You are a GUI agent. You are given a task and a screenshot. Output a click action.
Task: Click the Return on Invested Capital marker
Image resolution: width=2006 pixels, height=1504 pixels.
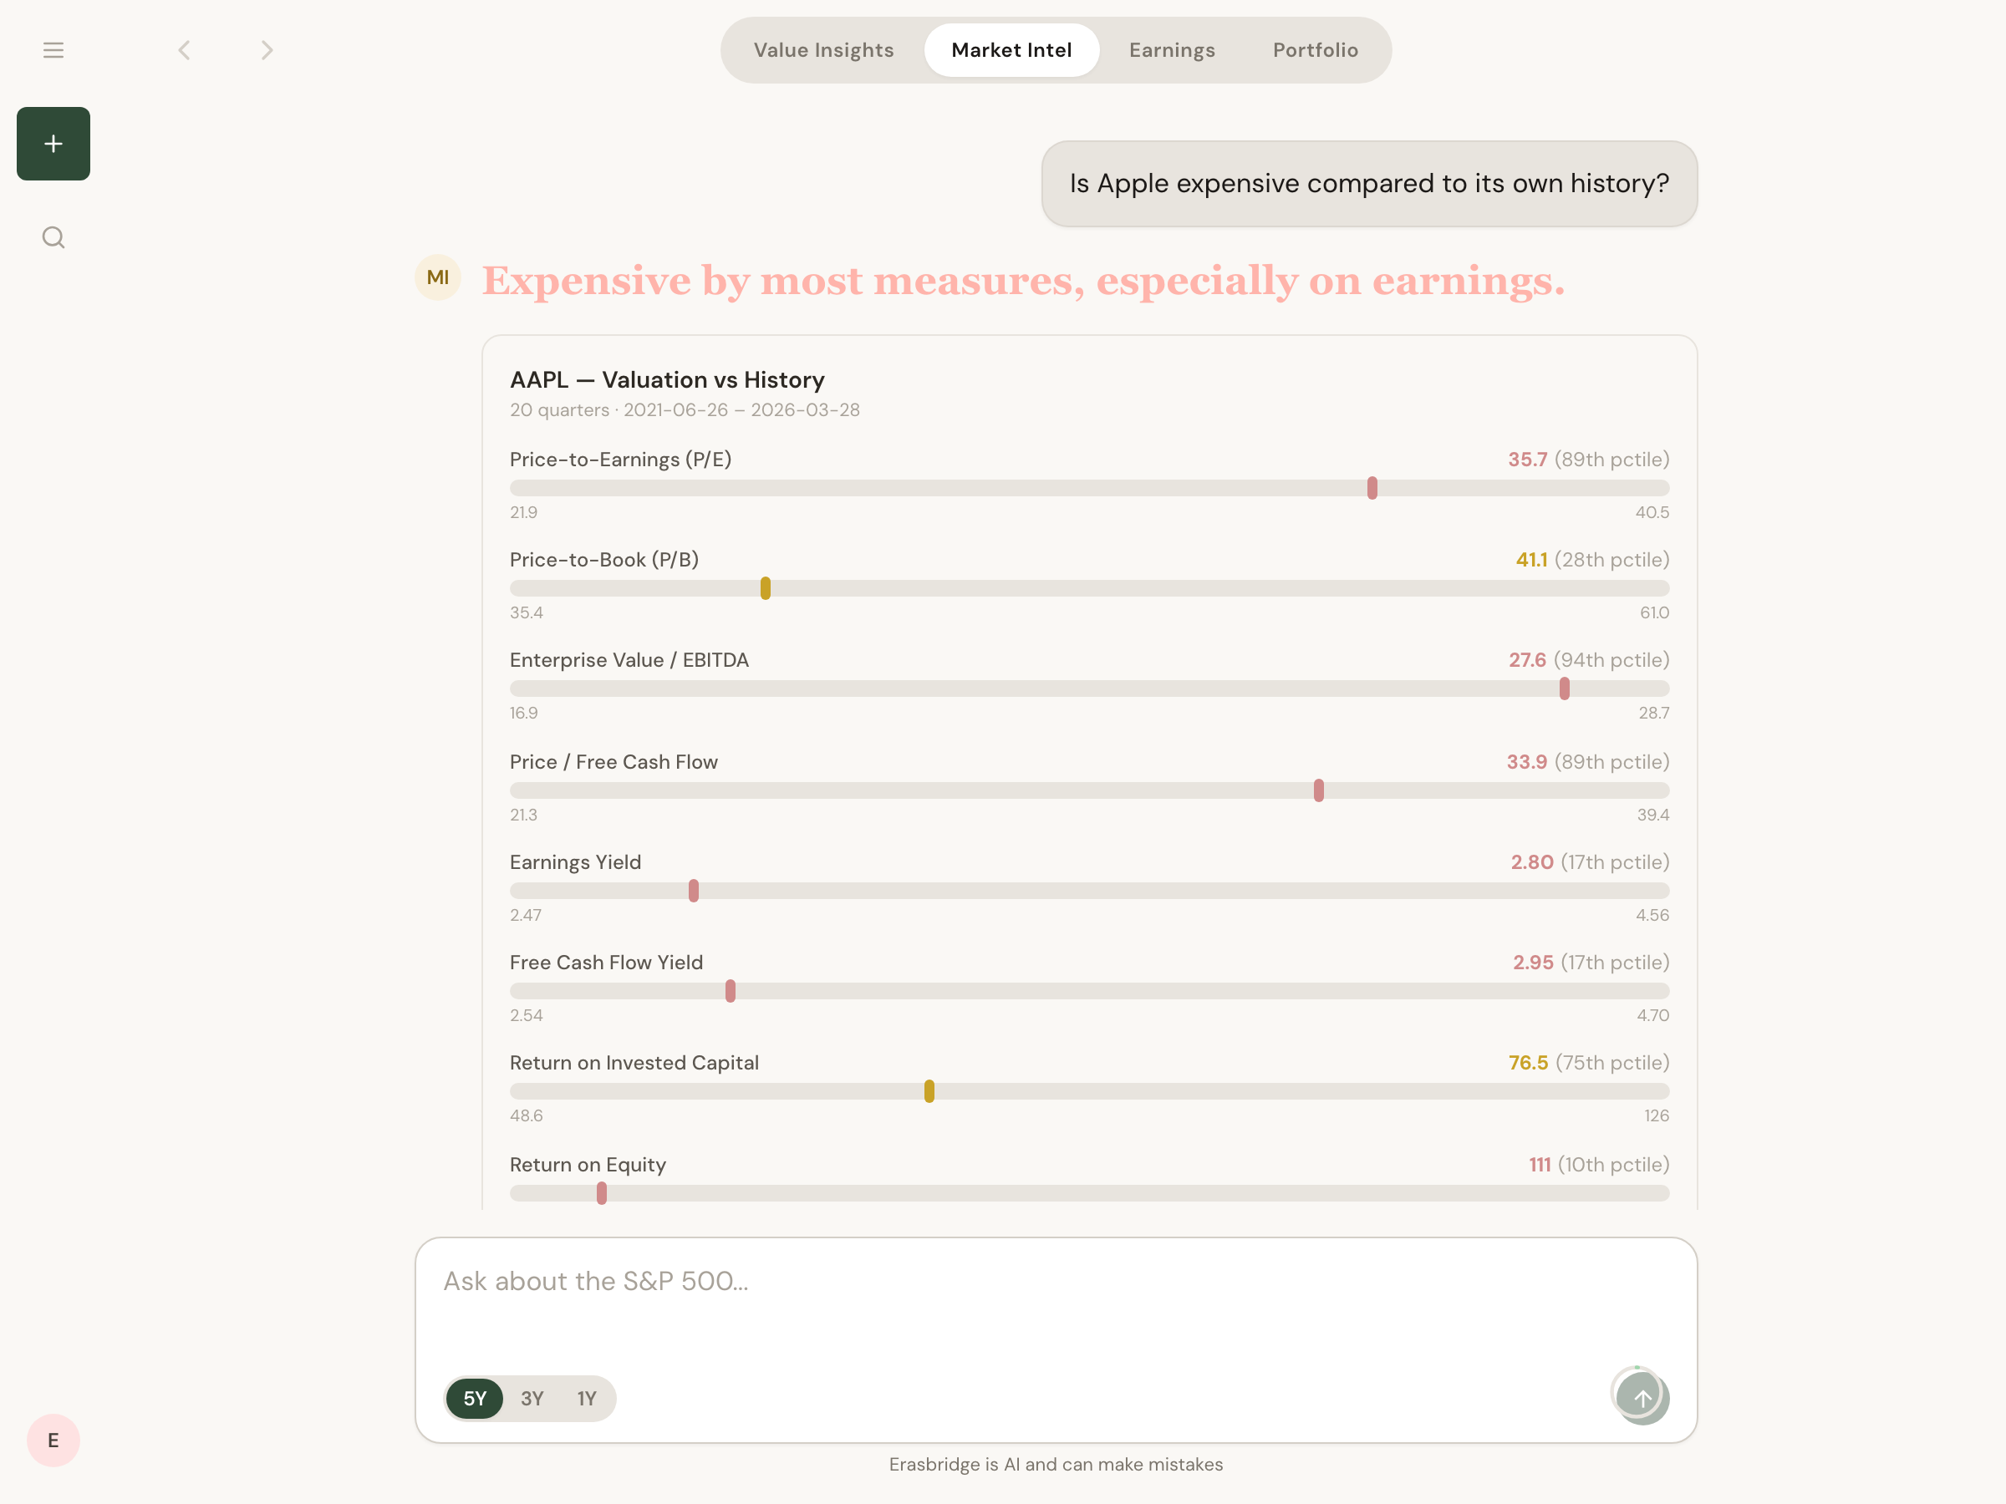929,1091
